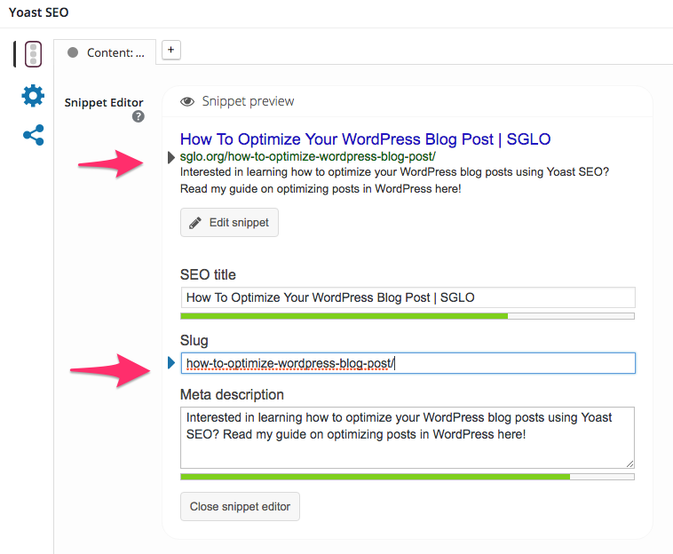Click the gray caret beside the preview URL

pos(171,157)
